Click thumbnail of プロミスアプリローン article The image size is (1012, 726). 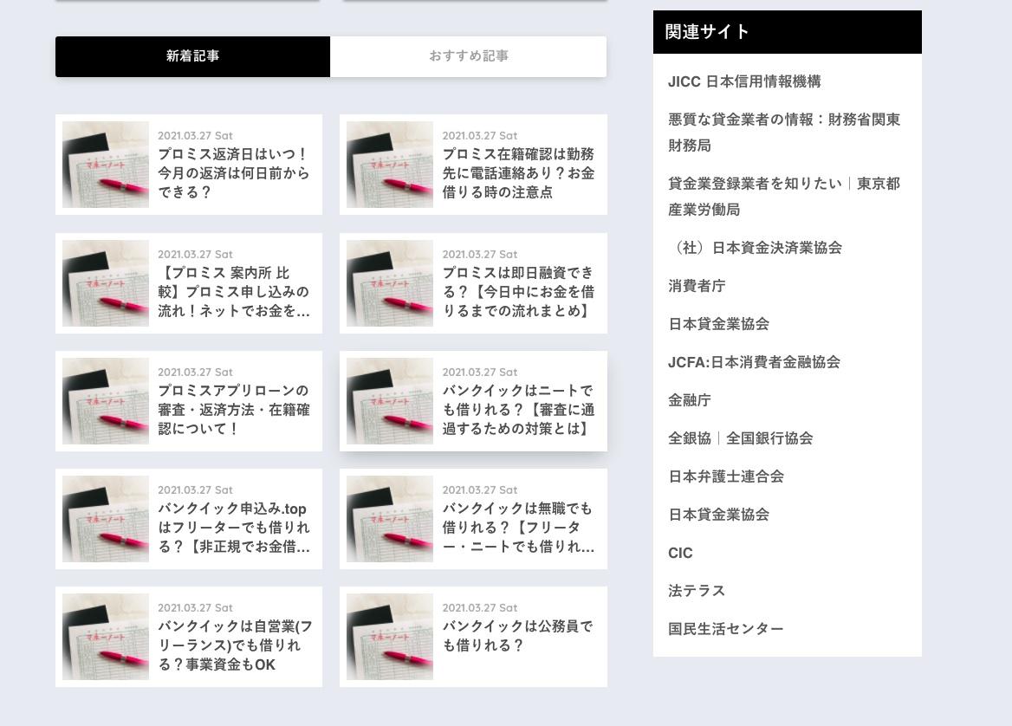(x=105, y=401)
